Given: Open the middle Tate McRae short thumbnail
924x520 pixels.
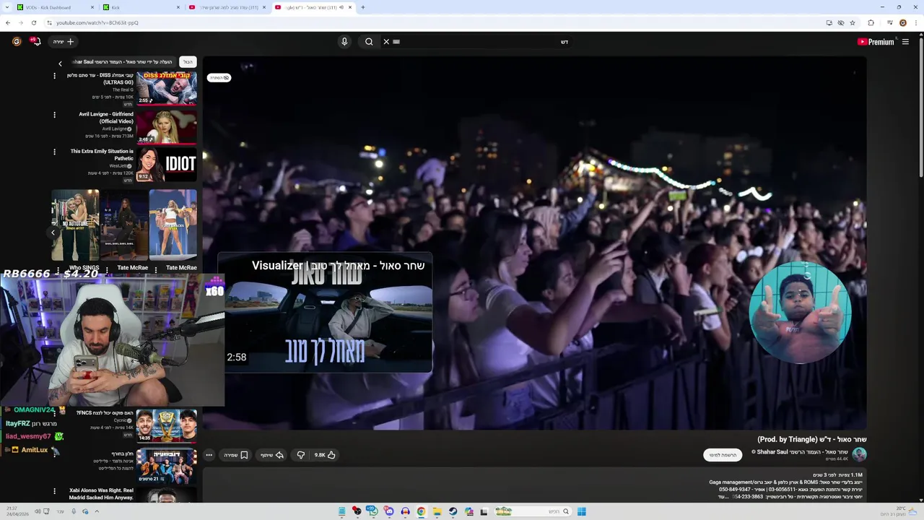Looking at the screenshot, I should click(124, 225).
